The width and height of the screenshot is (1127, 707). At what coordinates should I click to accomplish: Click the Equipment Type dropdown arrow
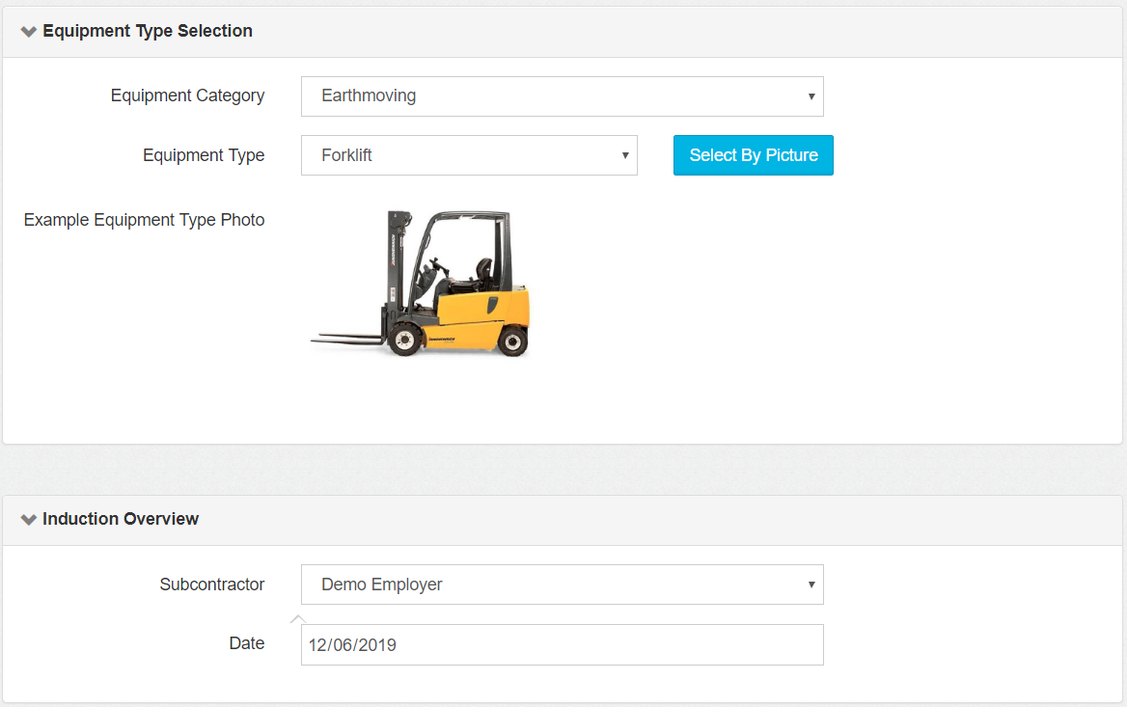pos(624,155)
